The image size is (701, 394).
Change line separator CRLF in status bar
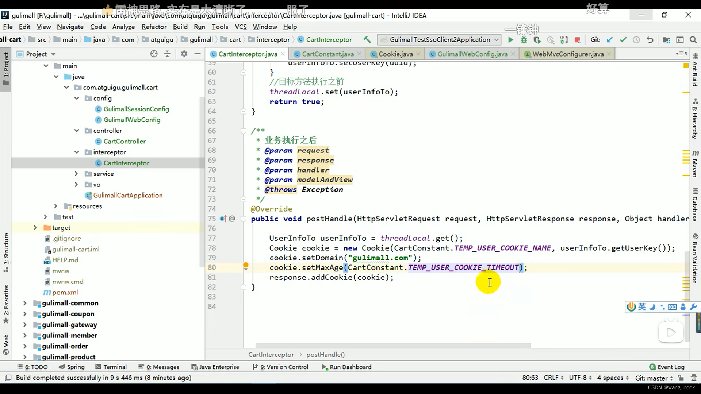[x=553, y=378]
